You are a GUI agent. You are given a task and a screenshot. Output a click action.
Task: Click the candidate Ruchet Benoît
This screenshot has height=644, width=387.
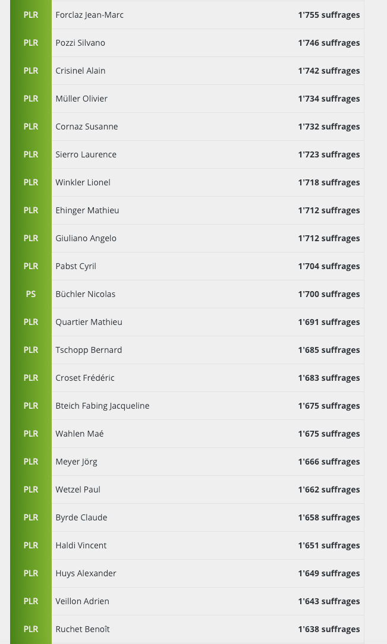click(83, 629)
